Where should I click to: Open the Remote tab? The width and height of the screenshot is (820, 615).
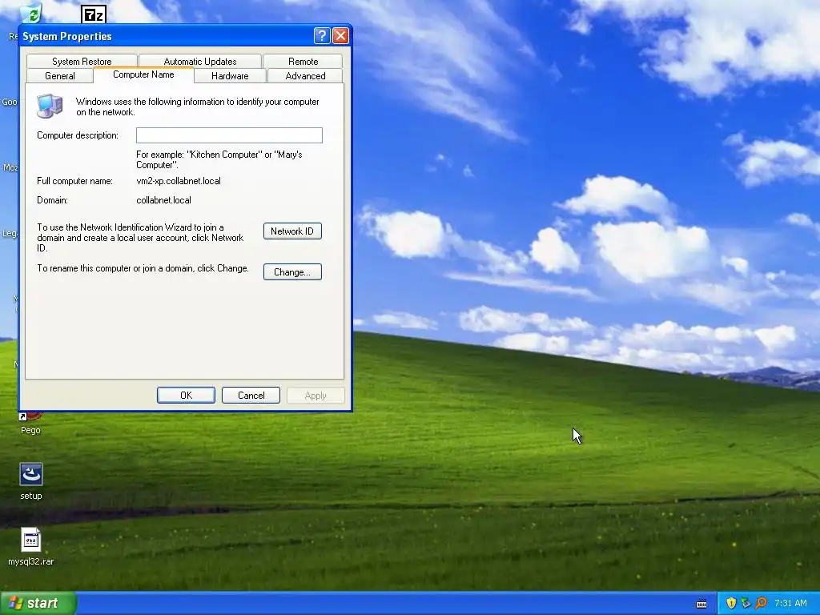[x=303, y=61]
